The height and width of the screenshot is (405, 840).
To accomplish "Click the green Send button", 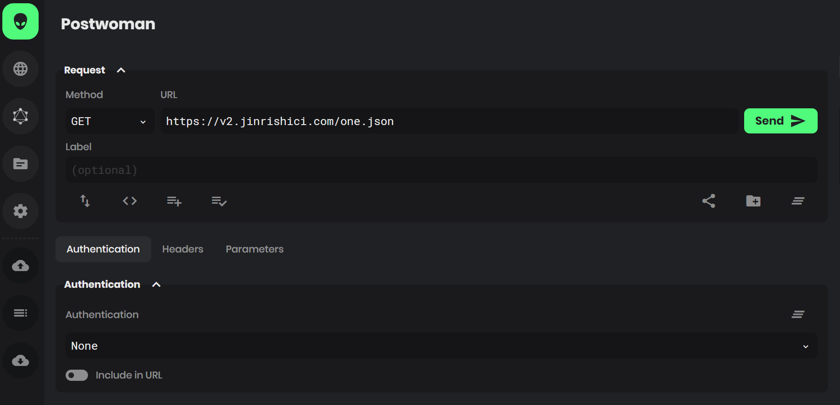I will pyautogui.click(x=780, y=121).
